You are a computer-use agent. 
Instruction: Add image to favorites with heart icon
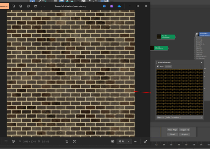click(6, 141)
